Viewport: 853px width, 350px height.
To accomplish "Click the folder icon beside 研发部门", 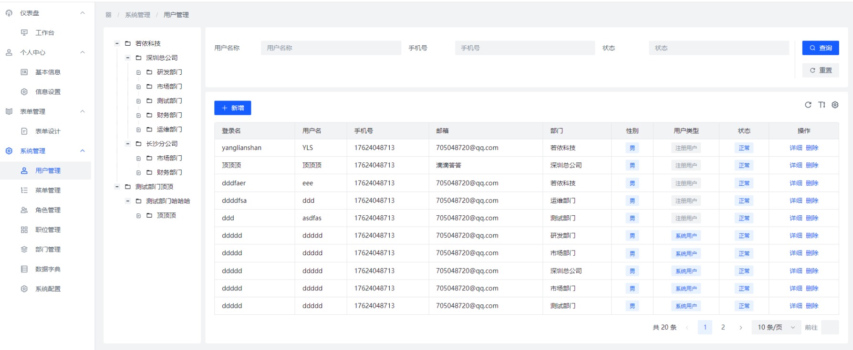I will pos(149,72).
